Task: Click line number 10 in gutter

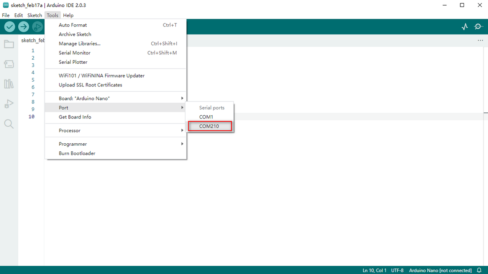Action: (x=31, y=117)
